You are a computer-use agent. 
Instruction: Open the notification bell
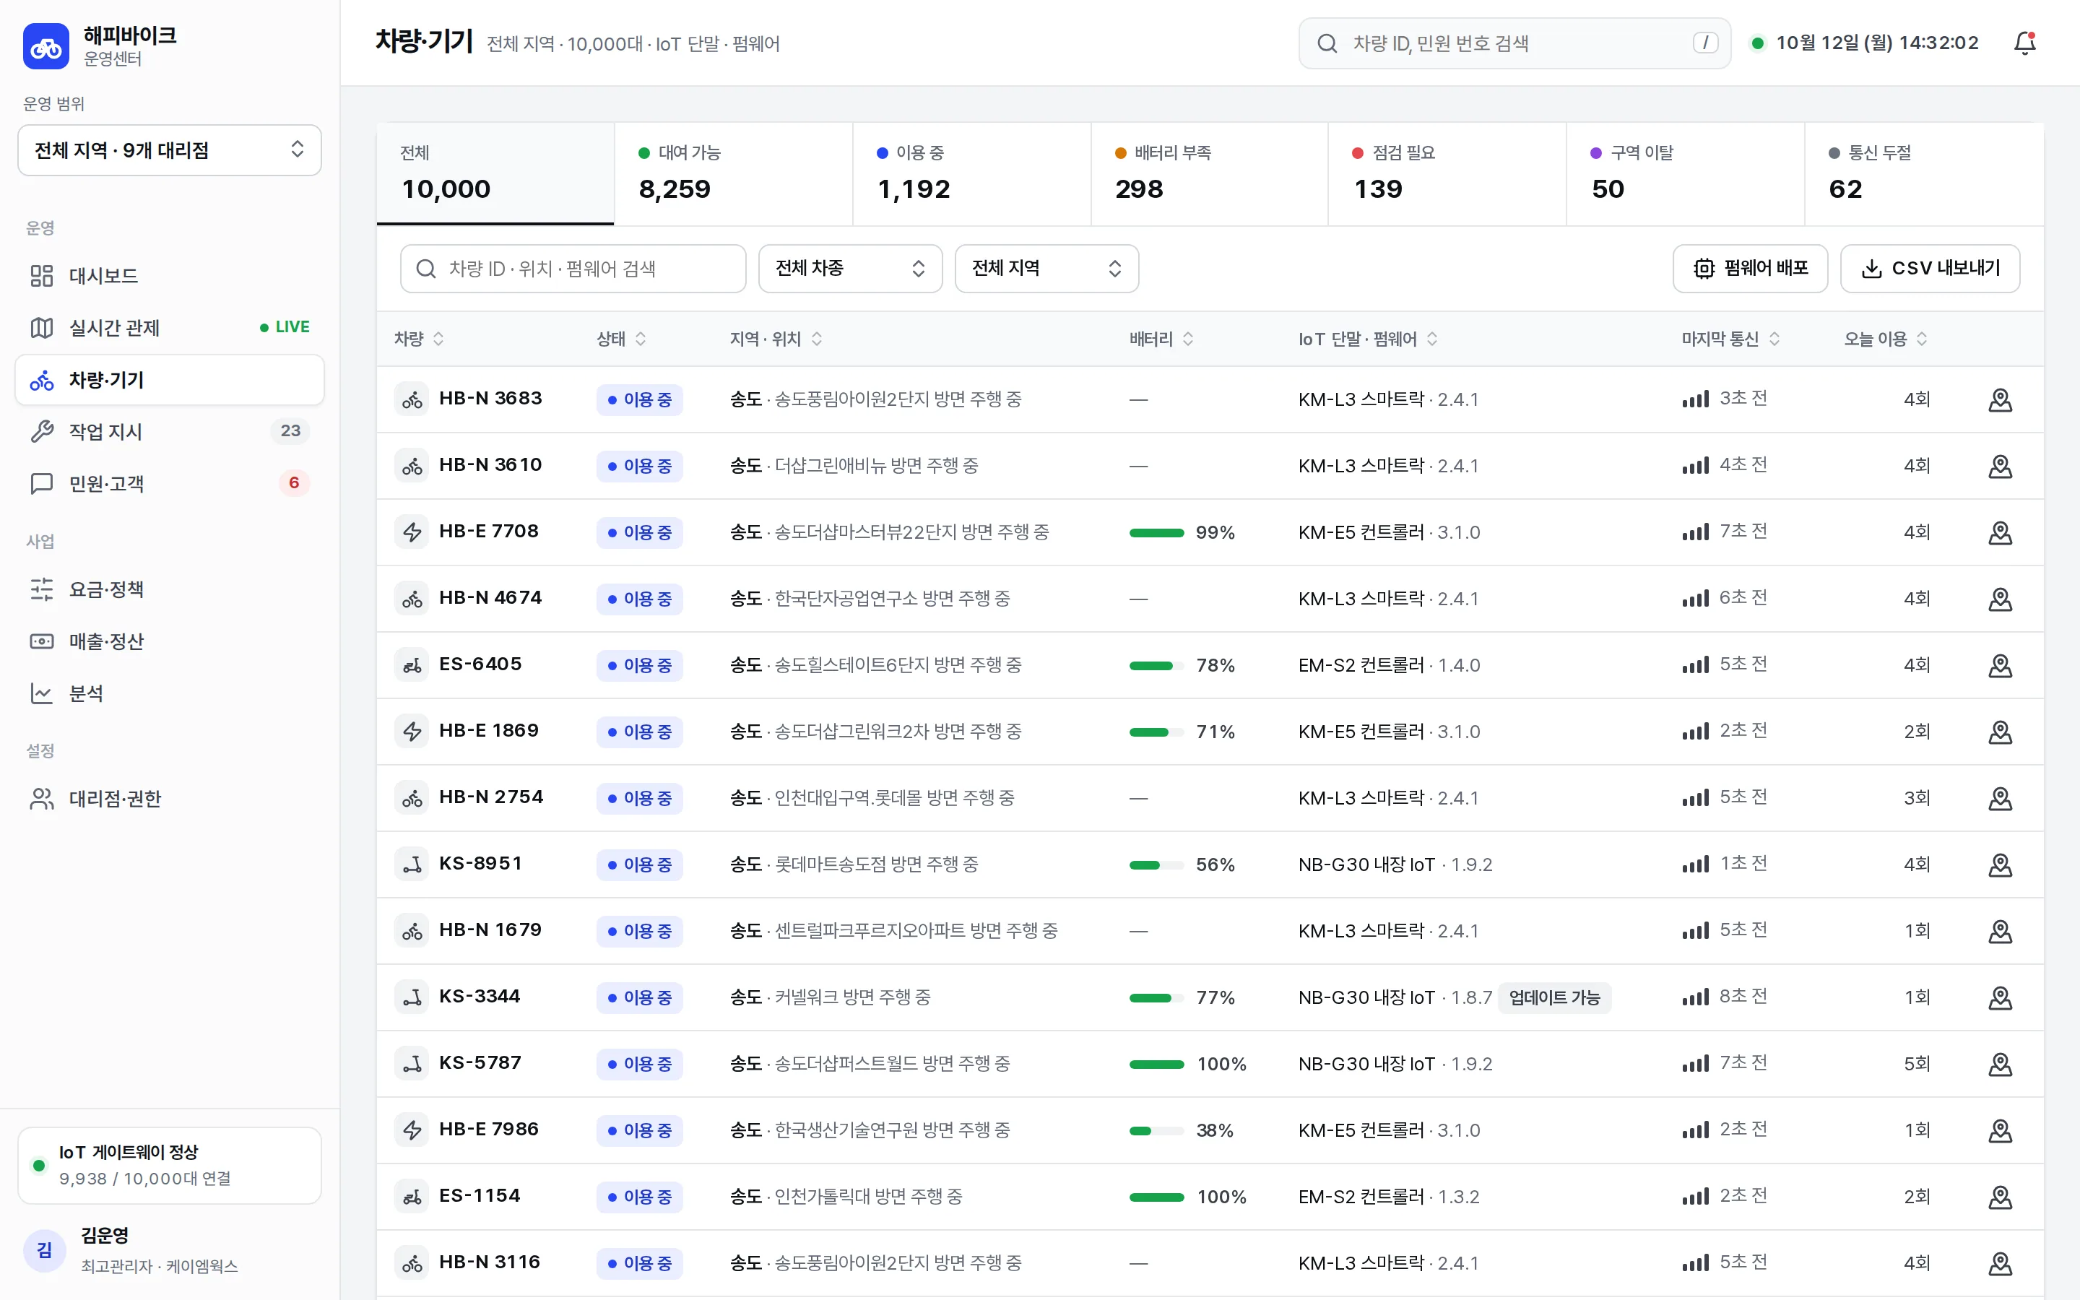[2025, 43]
